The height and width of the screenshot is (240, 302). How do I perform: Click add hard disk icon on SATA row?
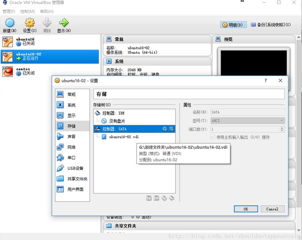(171, 129)
